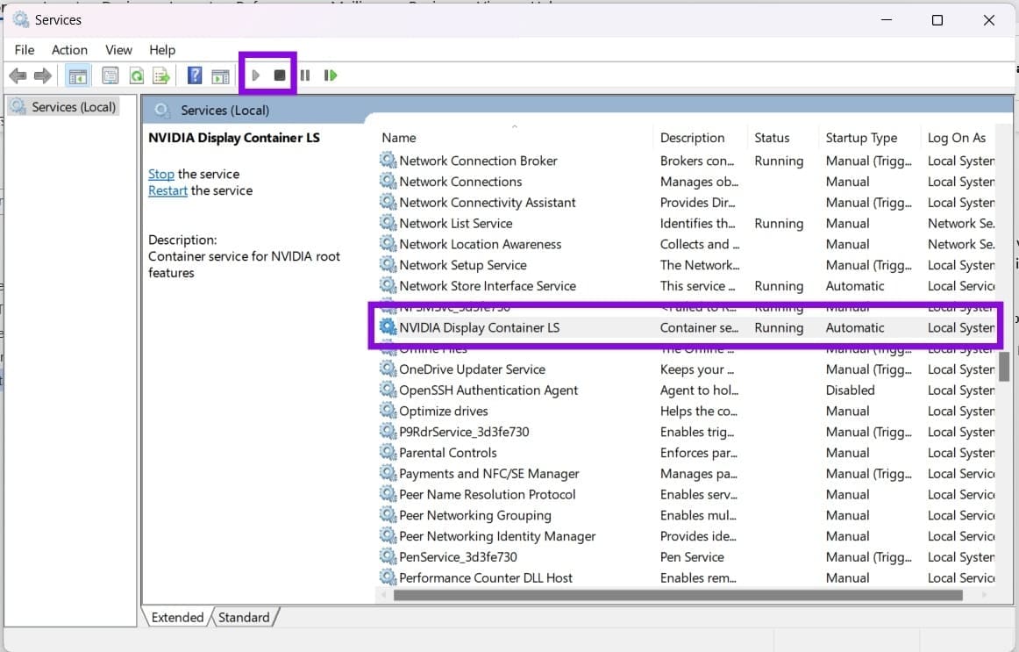Click the Forward arrow toolbar icon
Screen dimensions: 1019x652
tap(43, 76)
